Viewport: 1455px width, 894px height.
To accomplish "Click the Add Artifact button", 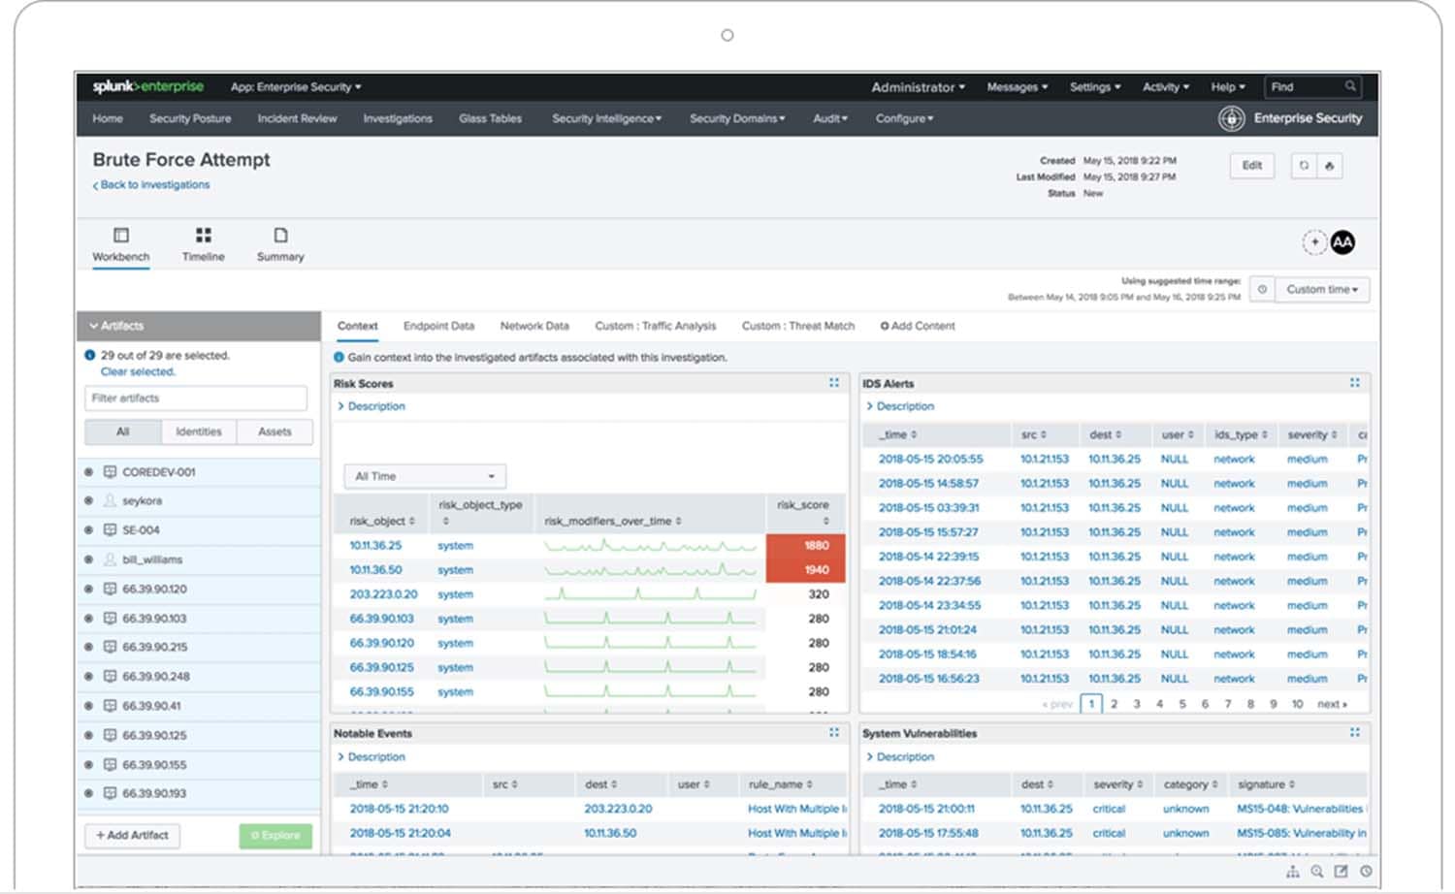I will coord(132,835).
